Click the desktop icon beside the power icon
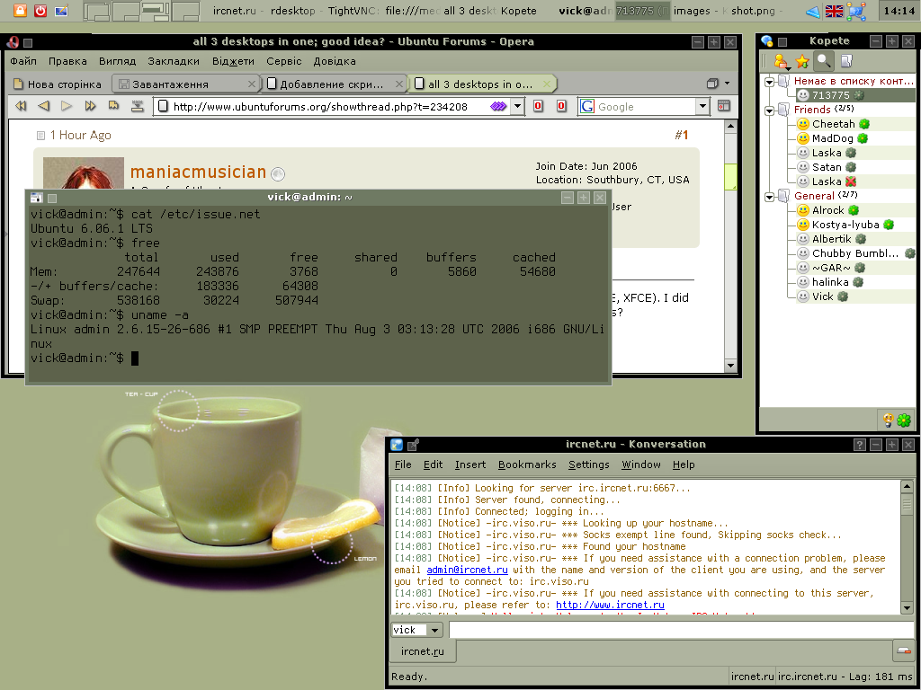This screenshot has height=690, width=921. (x=61, y=10)
